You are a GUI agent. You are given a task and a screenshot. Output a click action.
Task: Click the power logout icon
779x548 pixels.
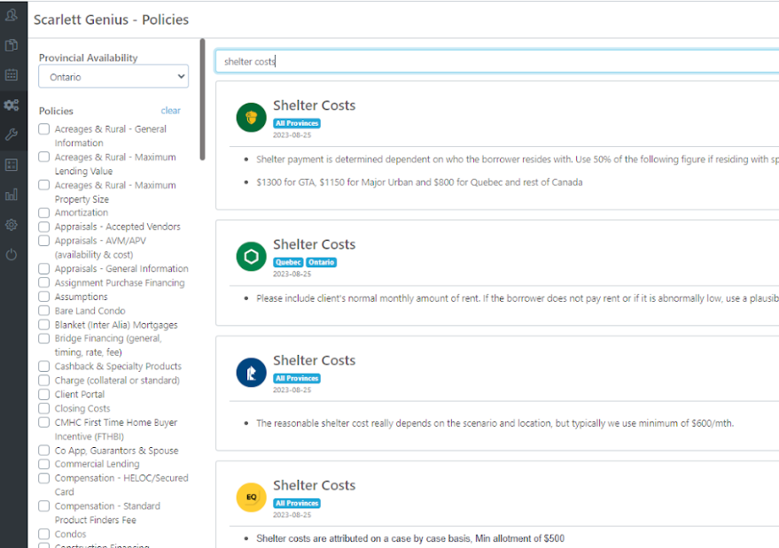(x=11, y=255)
